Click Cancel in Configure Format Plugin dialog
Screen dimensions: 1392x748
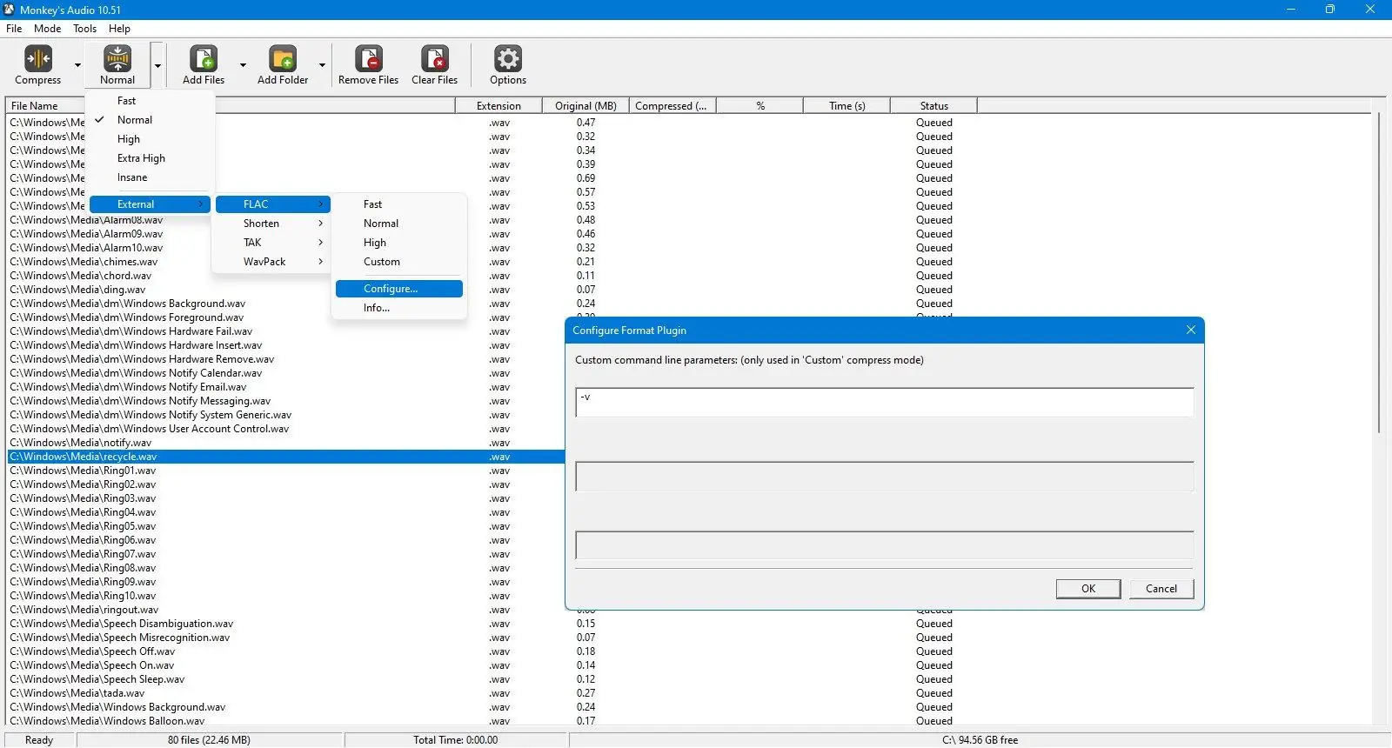[1161, 589]
